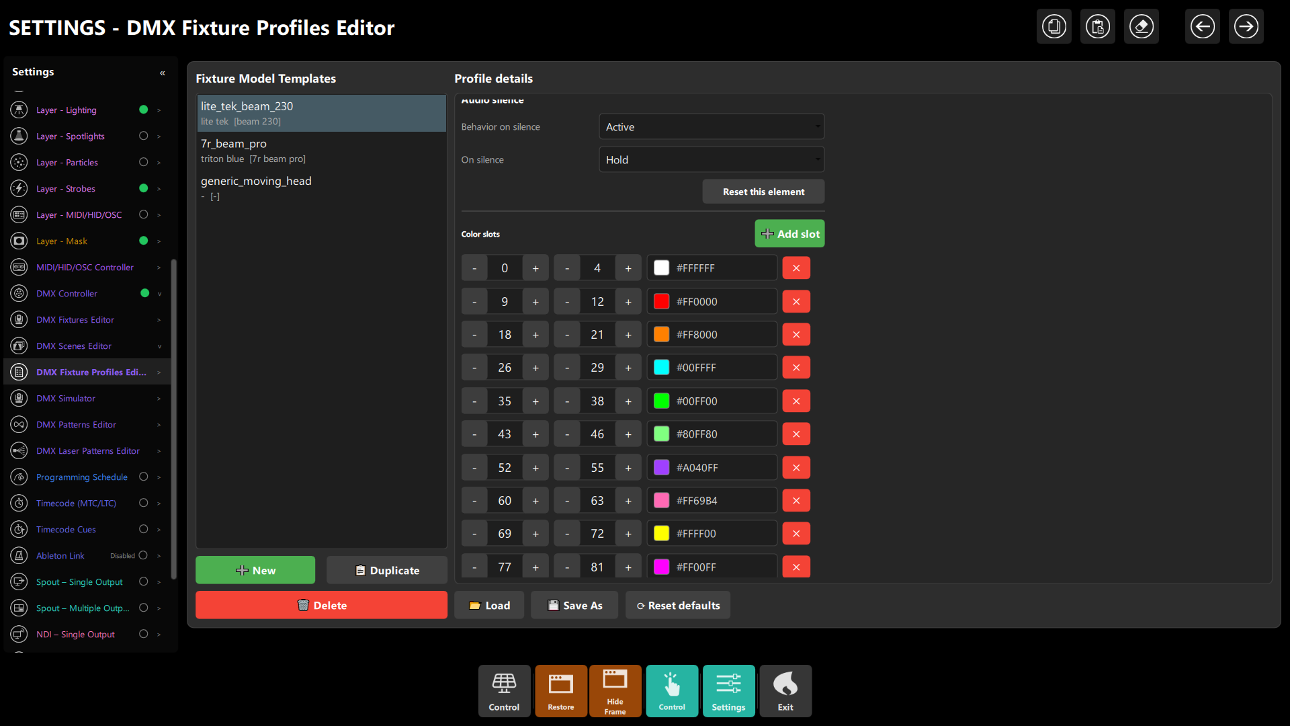Click the forward arrow icon
This screenshot has width=1290, height=726.
1246,27
